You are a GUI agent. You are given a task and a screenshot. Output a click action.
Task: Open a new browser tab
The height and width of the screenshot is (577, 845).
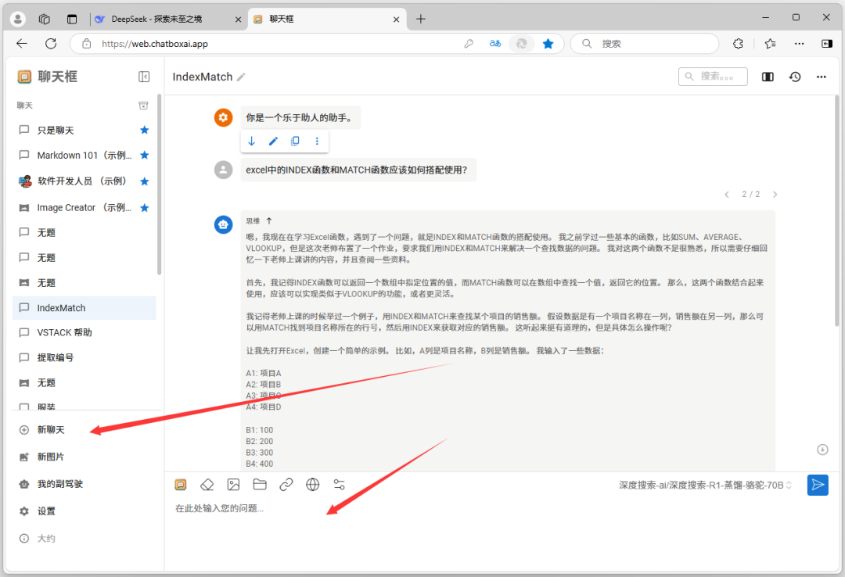[421, 19]
